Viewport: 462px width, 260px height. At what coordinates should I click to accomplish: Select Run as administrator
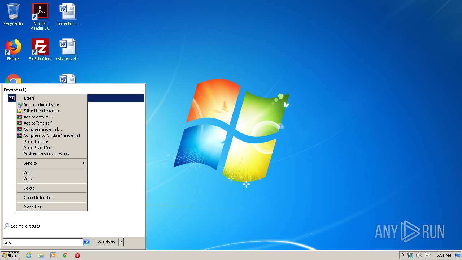52,105
